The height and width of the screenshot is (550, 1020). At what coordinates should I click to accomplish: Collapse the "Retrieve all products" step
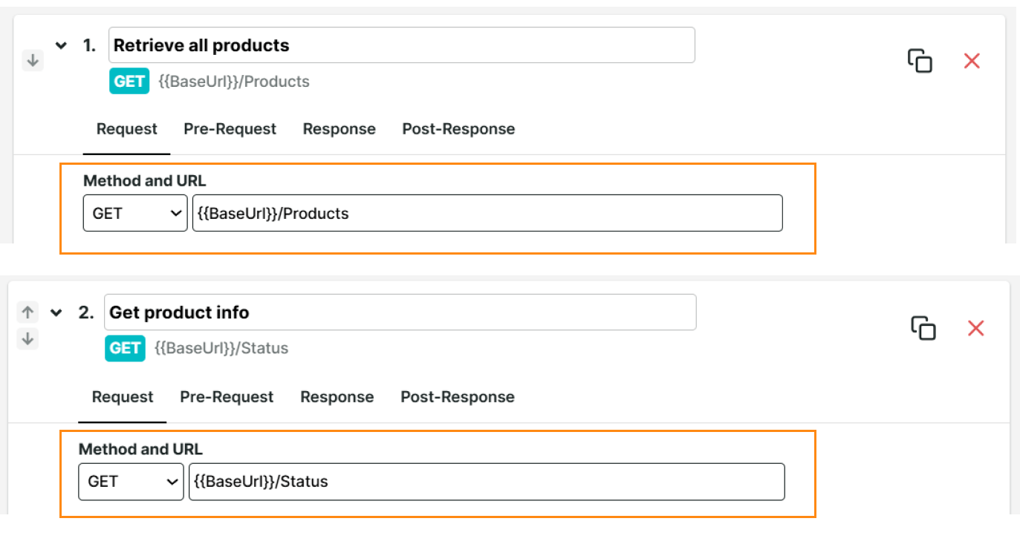(x=62, y=45)
